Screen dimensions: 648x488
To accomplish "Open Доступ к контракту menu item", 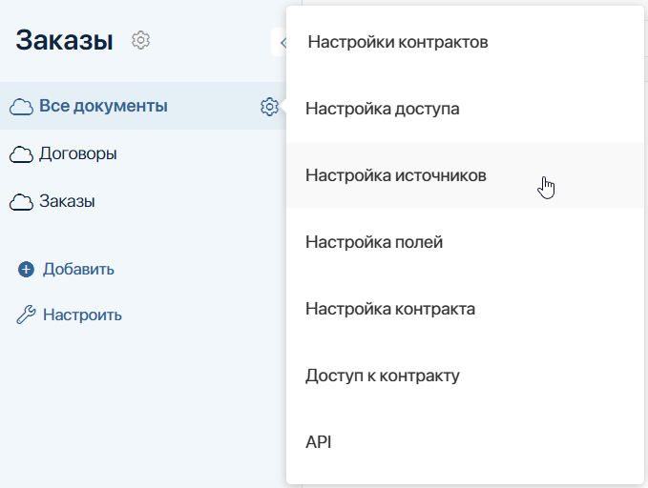I will coord(465,376).
